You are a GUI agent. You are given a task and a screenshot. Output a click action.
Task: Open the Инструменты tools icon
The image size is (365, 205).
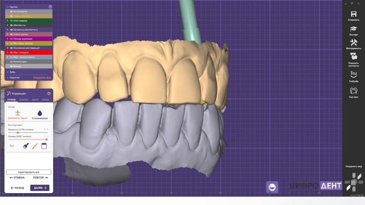coord(354,42)
